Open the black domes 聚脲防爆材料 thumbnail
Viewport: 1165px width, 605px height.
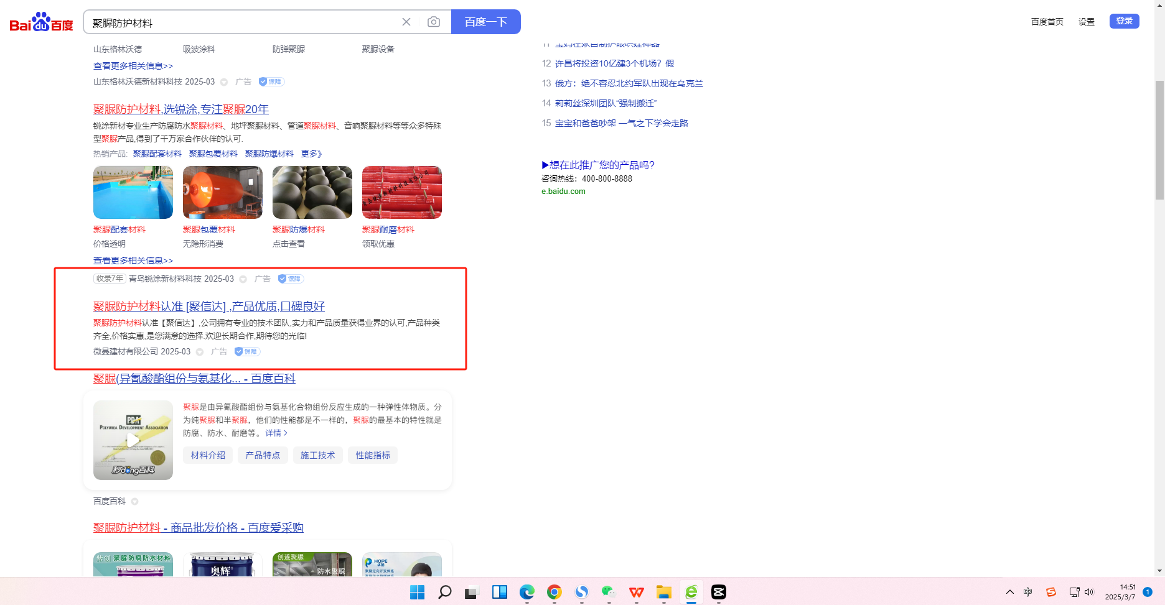tap(312, 192)
